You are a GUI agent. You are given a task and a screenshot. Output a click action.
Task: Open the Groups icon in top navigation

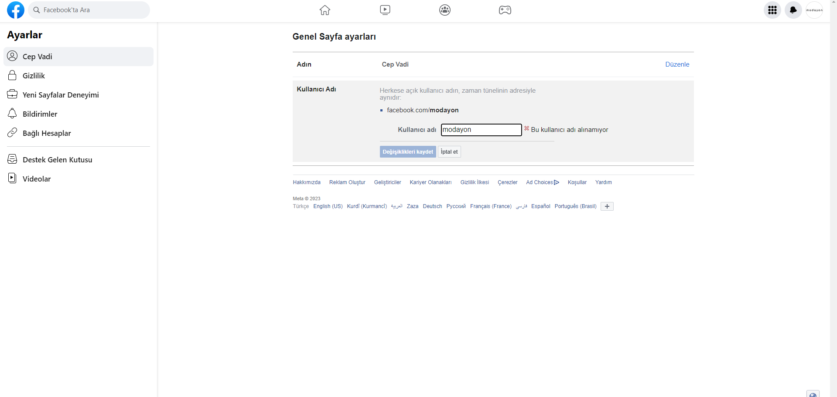444,10
